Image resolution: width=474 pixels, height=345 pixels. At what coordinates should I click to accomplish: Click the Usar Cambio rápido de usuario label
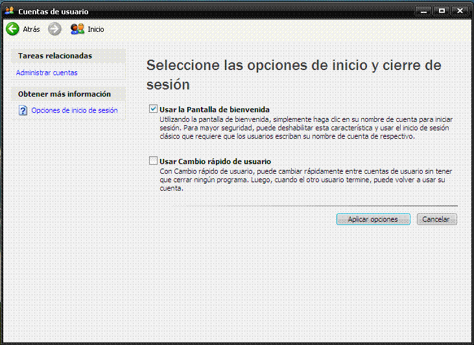[x=215, y=161]
